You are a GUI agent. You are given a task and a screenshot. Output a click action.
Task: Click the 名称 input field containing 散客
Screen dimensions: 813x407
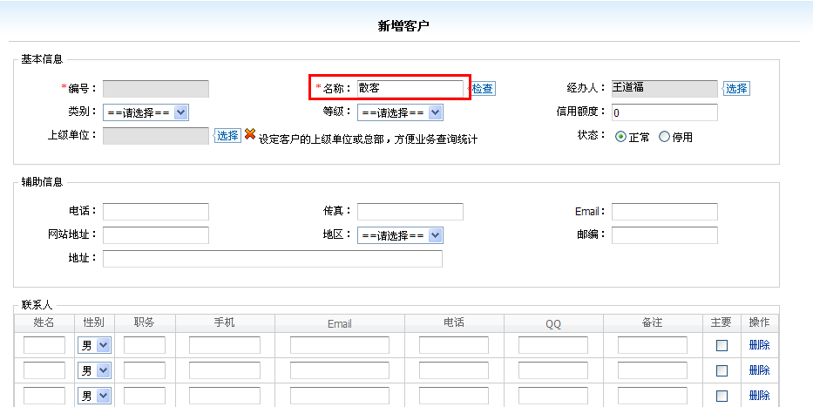(410, 88)
